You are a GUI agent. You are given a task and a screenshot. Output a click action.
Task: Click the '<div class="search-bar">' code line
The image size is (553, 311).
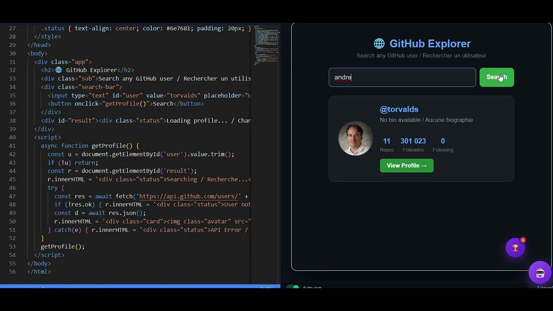click(82, 87)
